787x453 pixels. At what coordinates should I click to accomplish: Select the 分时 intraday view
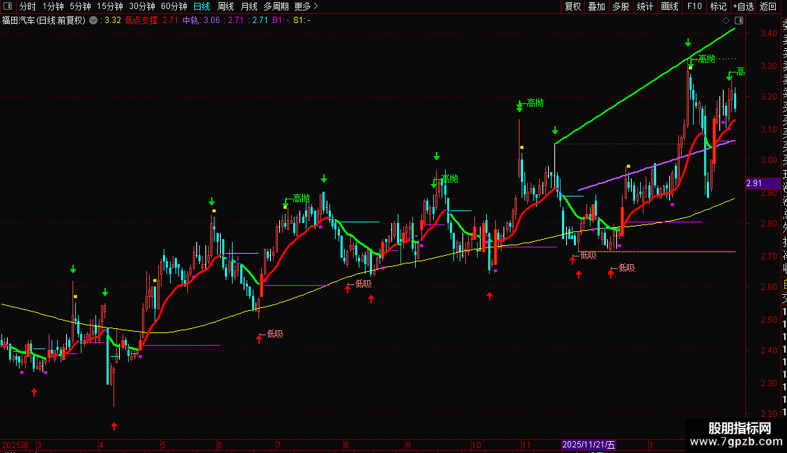click(x=28, y=6)
